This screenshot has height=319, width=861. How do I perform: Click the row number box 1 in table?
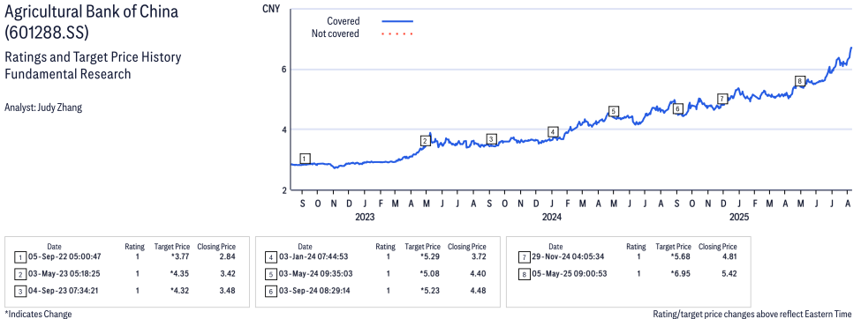pyautogui.click(x=19, y=257)
